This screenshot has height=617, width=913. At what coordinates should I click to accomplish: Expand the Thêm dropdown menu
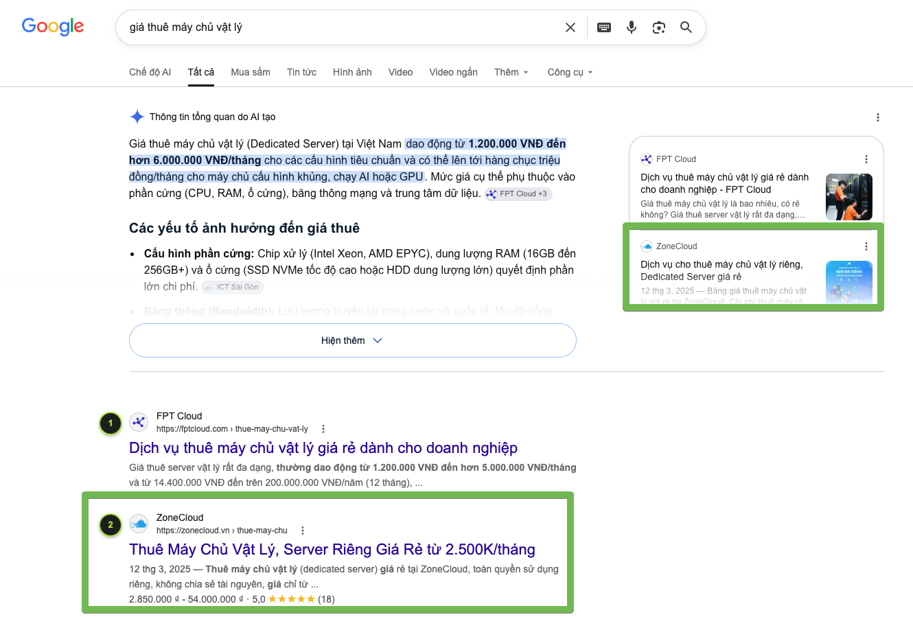pos(511,72)
